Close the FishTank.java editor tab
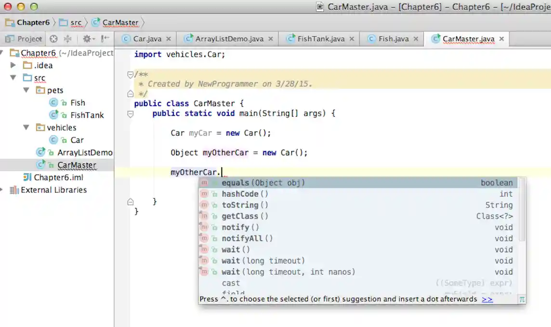This screenshot has width=551, height=327. coord(352,39)
